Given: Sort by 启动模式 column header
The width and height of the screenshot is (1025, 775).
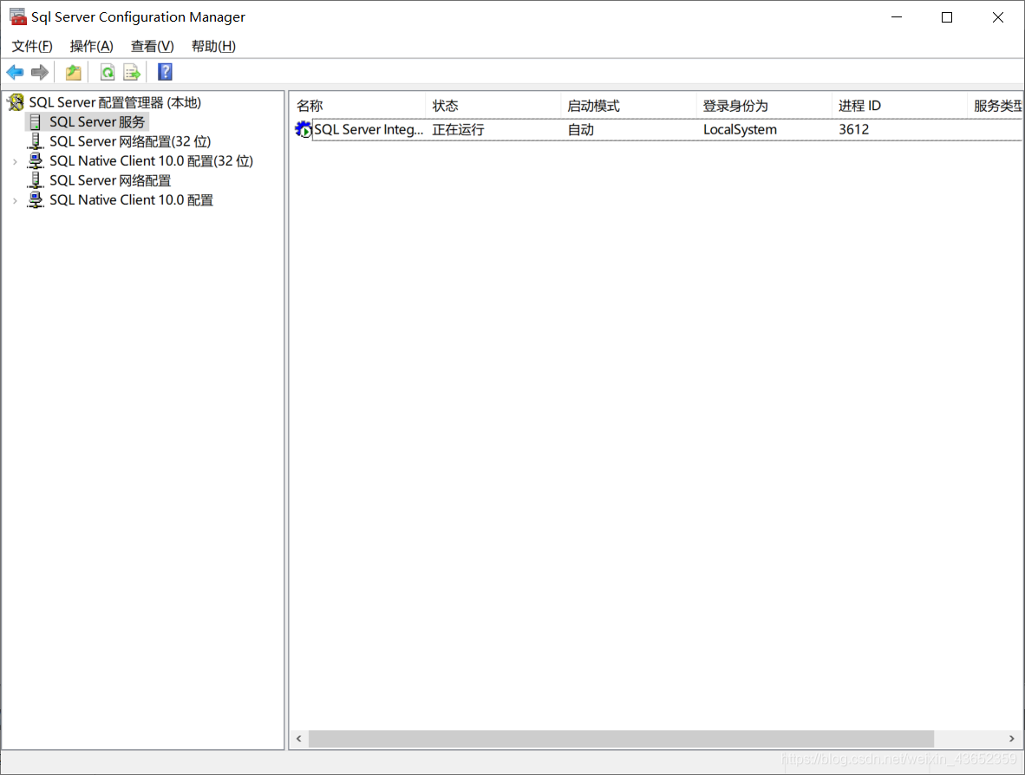Looking at the screenshot, I should tap(628, 106).
